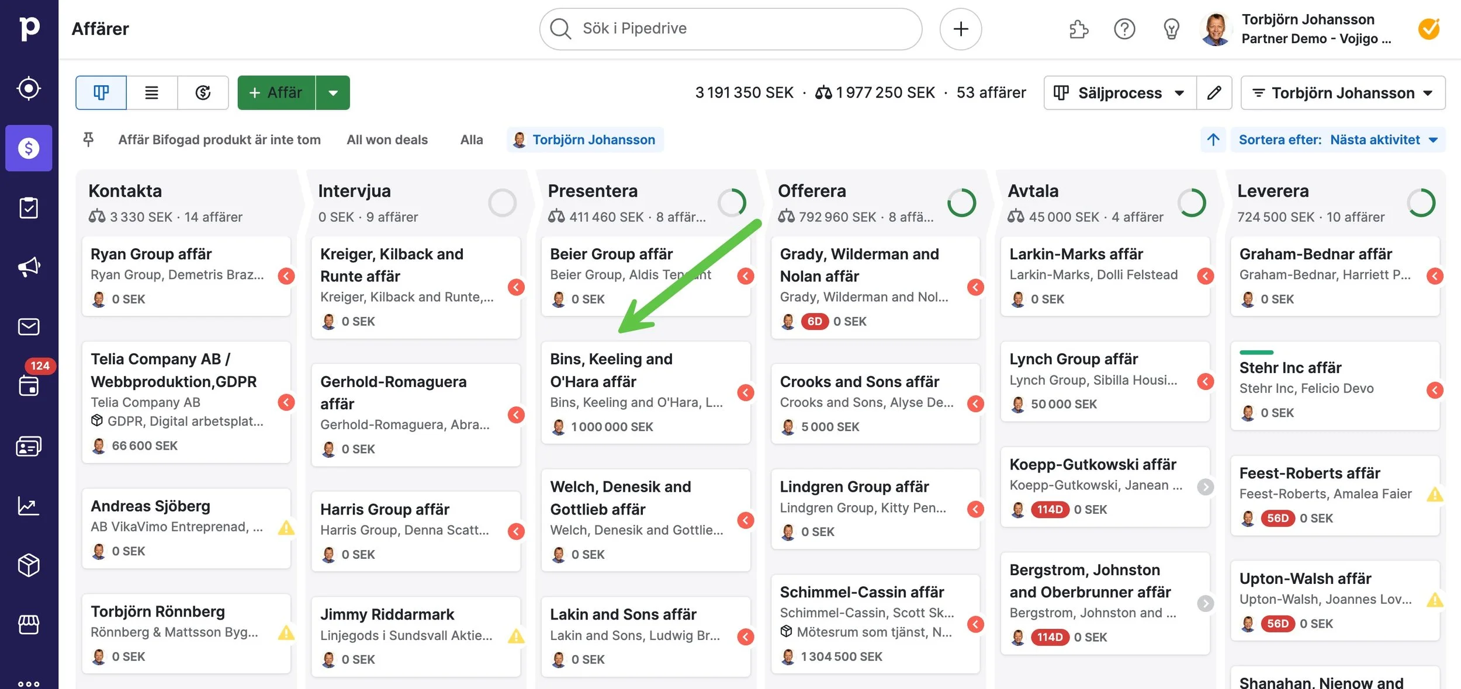Expand the Säljprocess pipeline dropdown
This screenshot has width=1461, height=689.
coord(1119,93)
